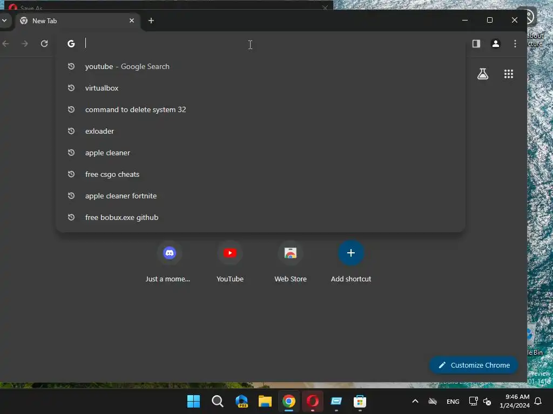Click the crossed-out cloud tray icon
The width and height of the screenshot is (553, 414).
[x=433, y=401]
